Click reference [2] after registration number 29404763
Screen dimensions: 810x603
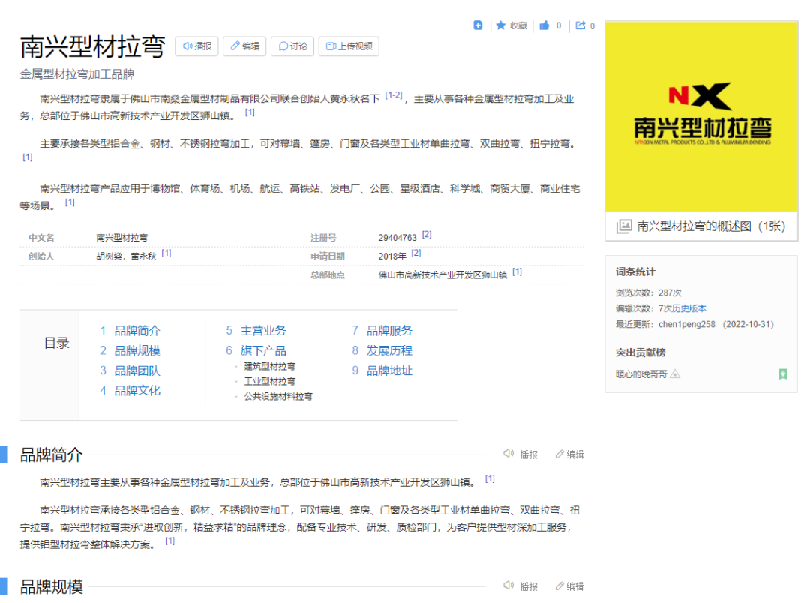(426, 233)
